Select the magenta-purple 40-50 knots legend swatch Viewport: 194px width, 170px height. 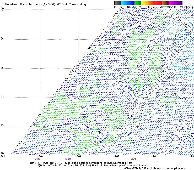[175, 3]
